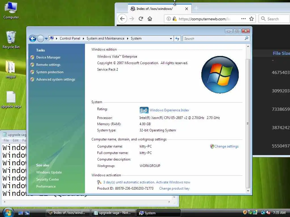
Task: Open a new browser tab
Action: tap(196, 8)
